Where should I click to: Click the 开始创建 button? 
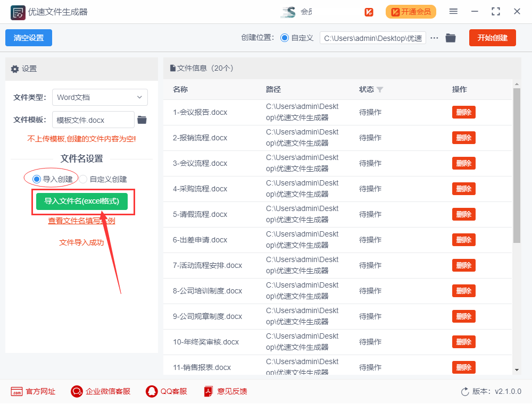click(492, 38)
